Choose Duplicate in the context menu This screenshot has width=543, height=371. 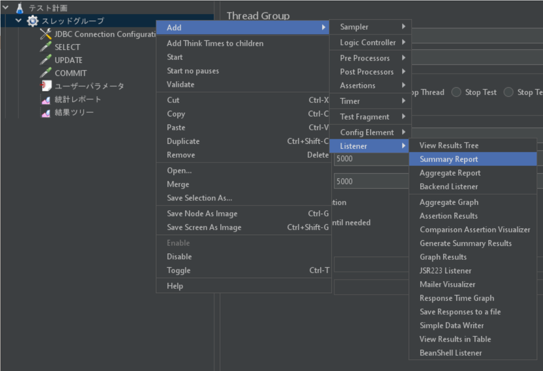(x=243, y=141)
